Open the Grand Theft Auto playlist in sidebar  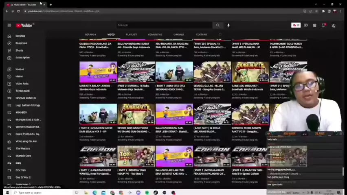(28, 134)
